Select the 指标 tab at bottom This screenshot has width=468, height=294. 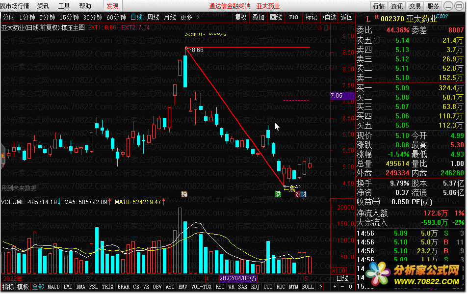tap(8, 287)
